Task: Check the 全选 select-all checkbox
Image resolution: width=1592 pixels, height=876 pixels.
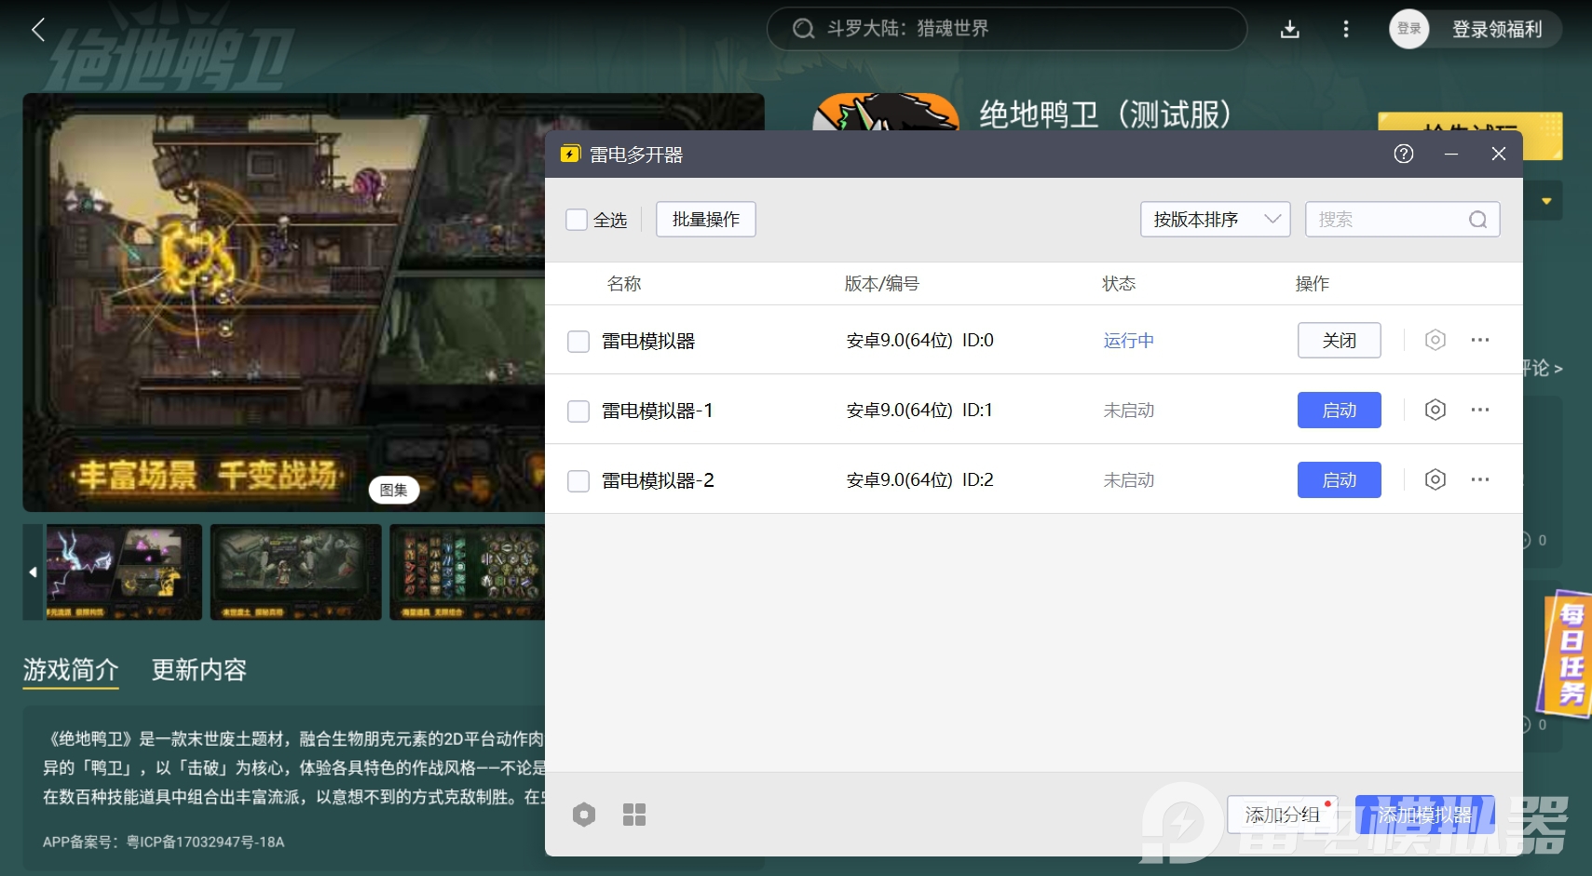Action: [x=578, y=220]
